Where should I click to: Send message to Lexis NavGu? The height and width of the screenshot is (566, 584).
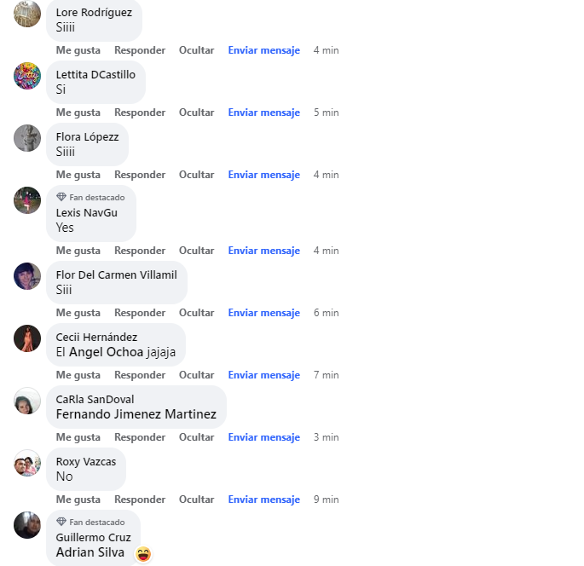click(x=264, y=251)
